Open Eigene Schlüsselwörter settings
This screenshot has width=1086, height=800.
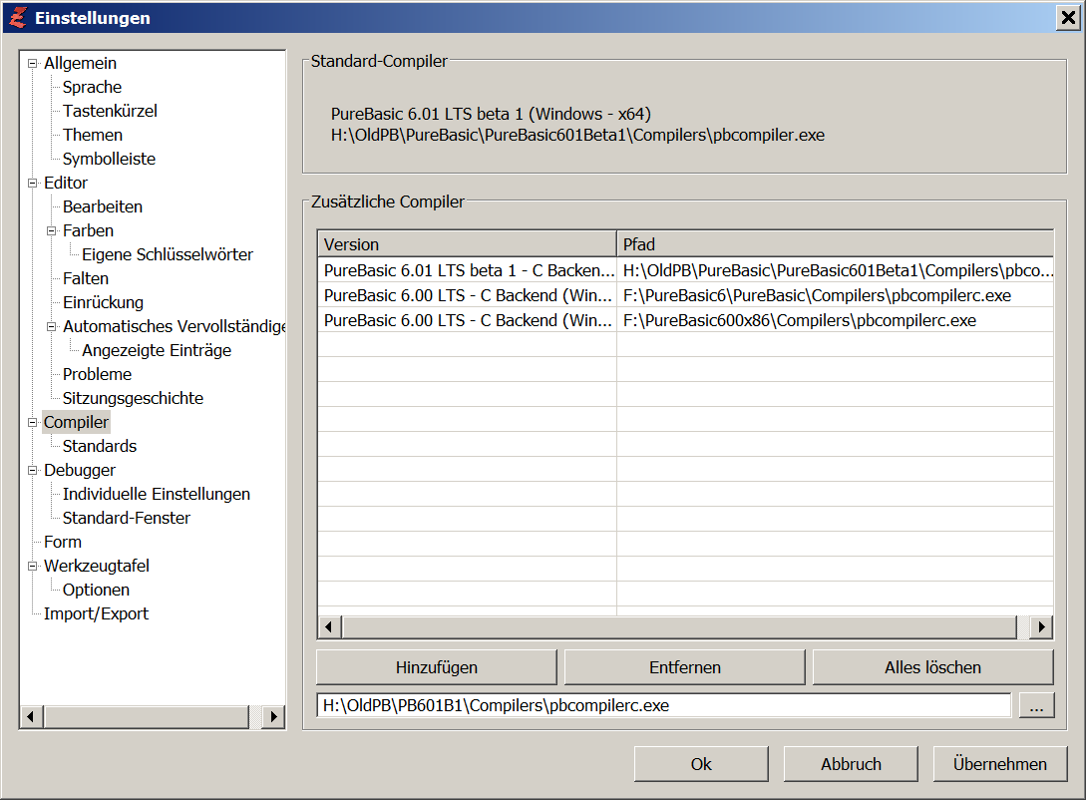pyautogui.click(x=168, y=254)
